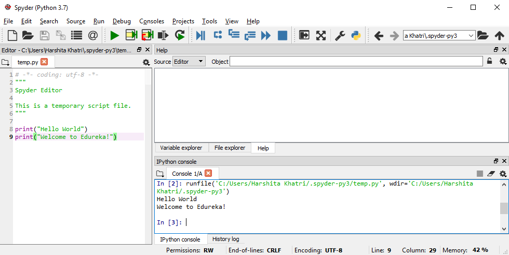Open the Edit menu
509x255 pixels.
(26, 21)
